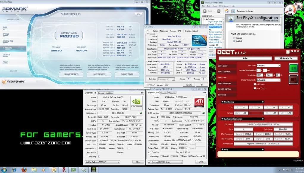
Task: Click the OCCT move window crosshair icon
Action: pyautogui.click(x=287, y=52)
